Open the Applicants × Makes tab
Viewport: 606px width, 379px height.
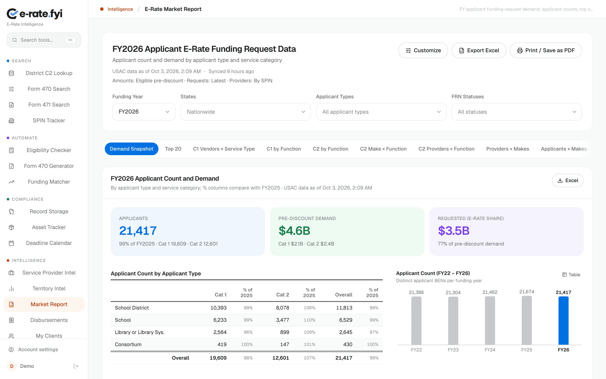(564, 149)
